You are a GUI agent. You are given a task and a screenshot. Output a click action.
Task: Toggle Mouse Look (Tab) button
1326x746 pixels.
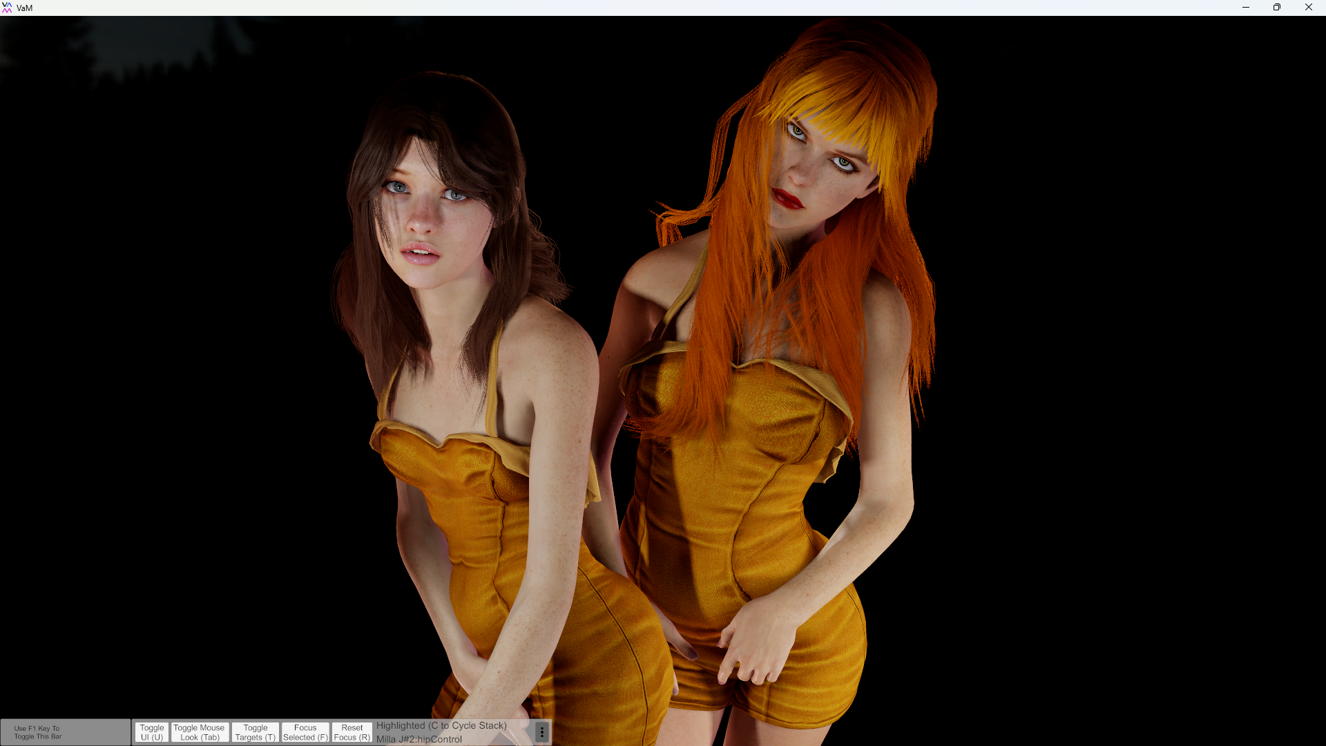[x=199, y=732]
